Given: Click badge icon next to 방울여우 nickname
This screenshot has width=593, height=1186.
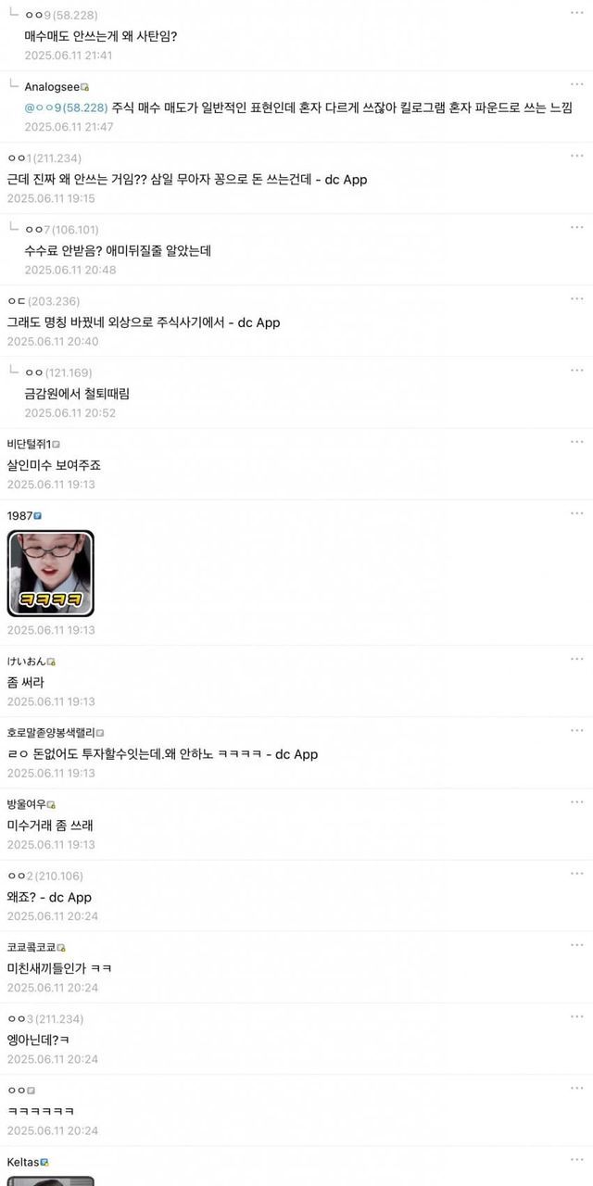Looking at the screenshot, I should 52,804.
